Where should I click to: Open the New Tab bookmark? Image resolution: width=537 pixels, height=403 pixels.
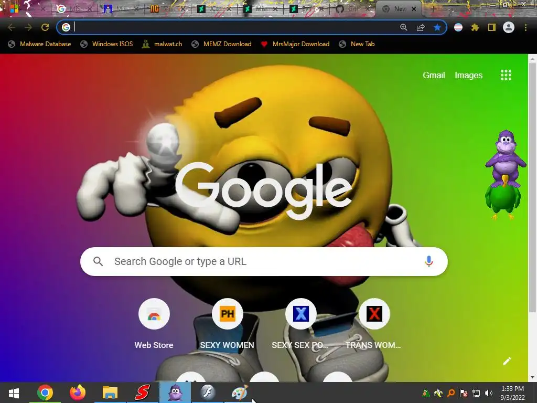point(357,44)
